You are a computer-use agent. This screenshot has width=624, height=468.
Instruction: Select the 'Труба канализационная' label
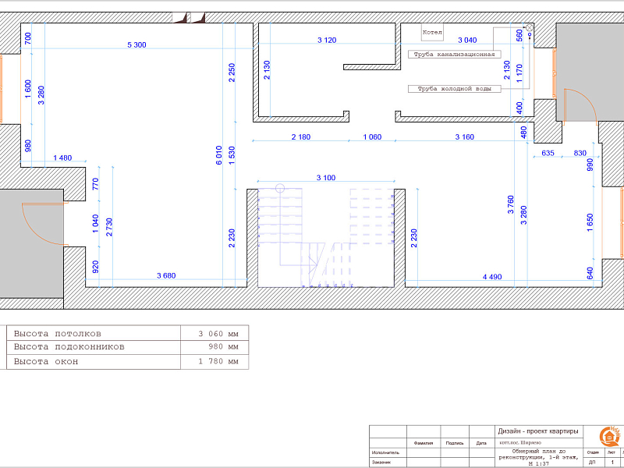(x=454, y=55)
